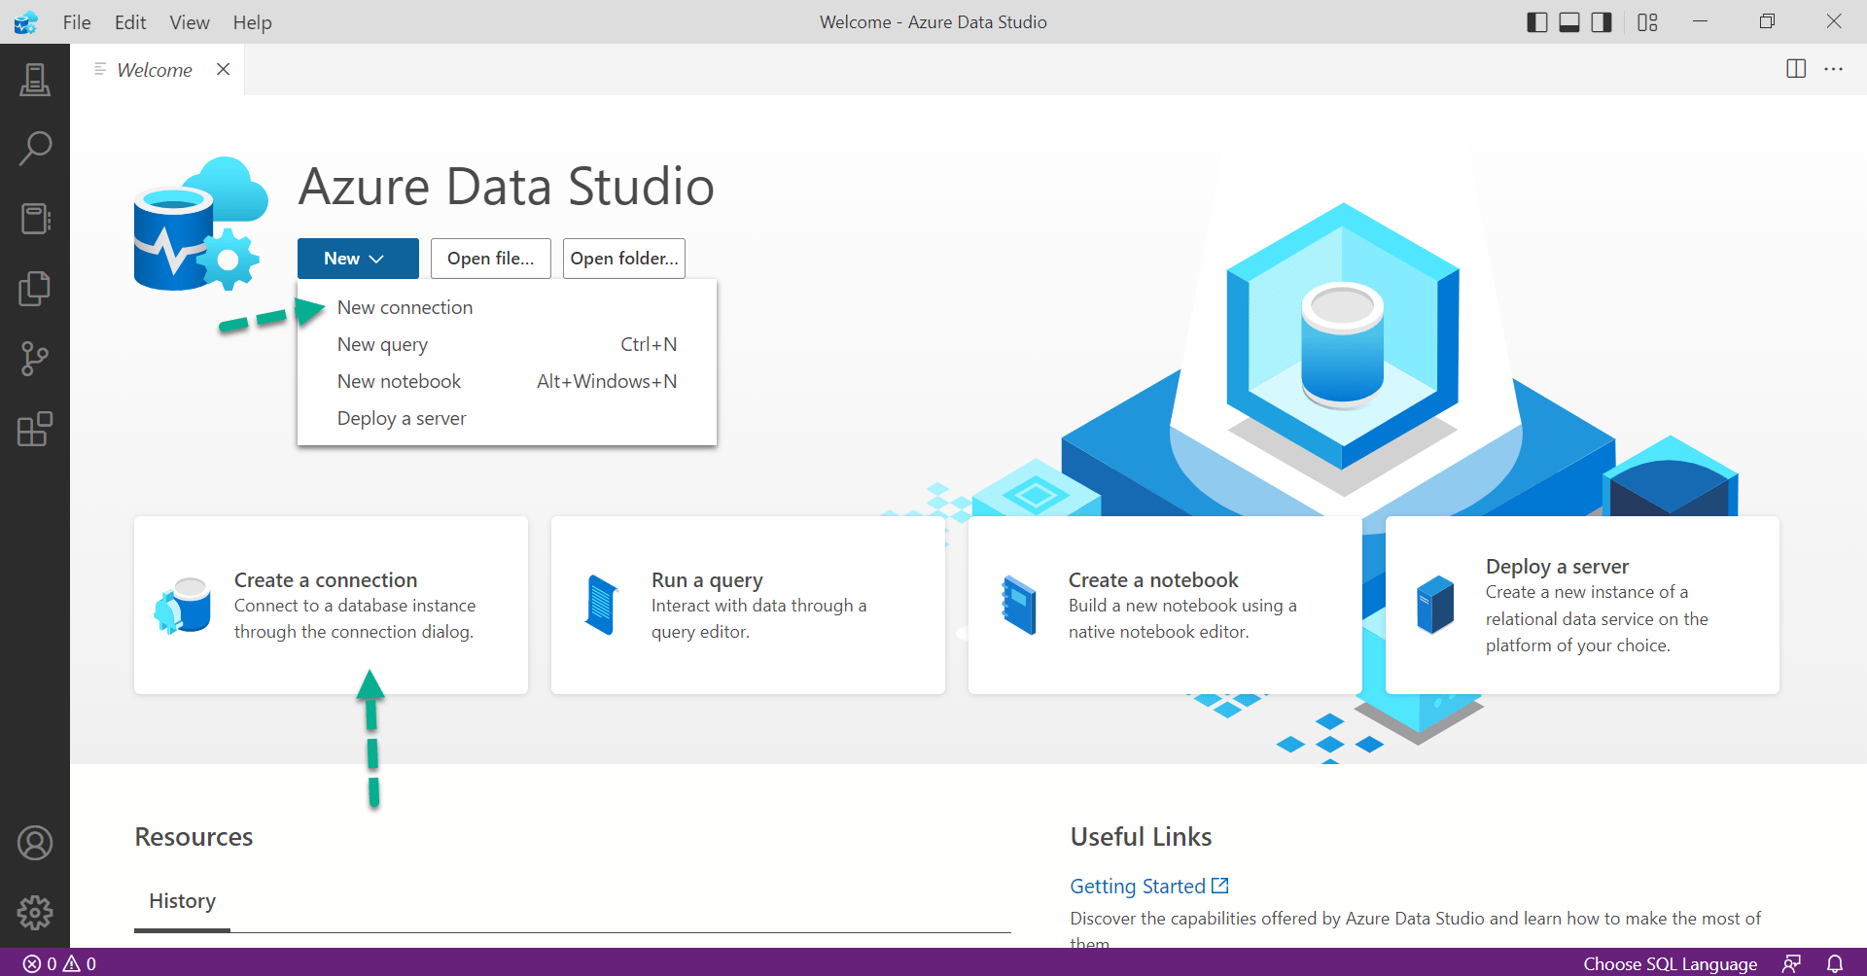Click the Azure Data Studio app icon

[x=26, y=22]
